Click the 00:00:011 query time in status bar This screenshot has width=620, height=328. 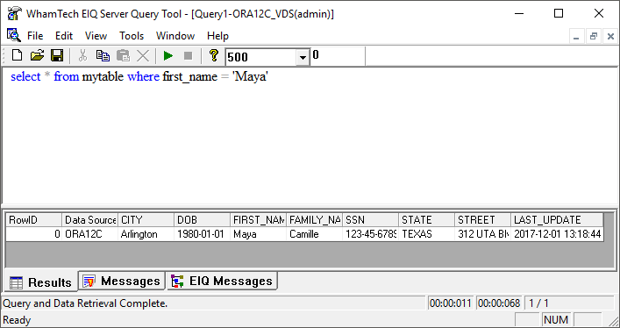[451, 303]
